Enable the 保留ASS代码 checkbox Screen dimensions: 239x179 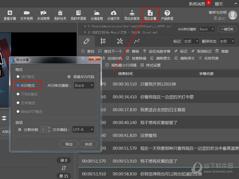69,76
